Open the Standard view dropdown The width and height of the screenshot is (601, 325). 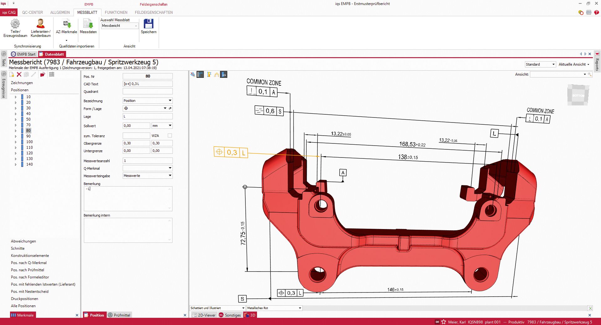tap(540, 64)
